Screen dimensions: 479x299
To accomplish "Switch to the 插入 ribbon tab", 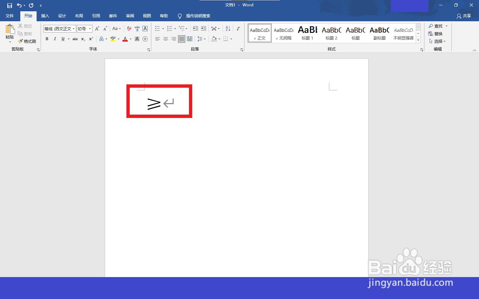I will point(45,16).
